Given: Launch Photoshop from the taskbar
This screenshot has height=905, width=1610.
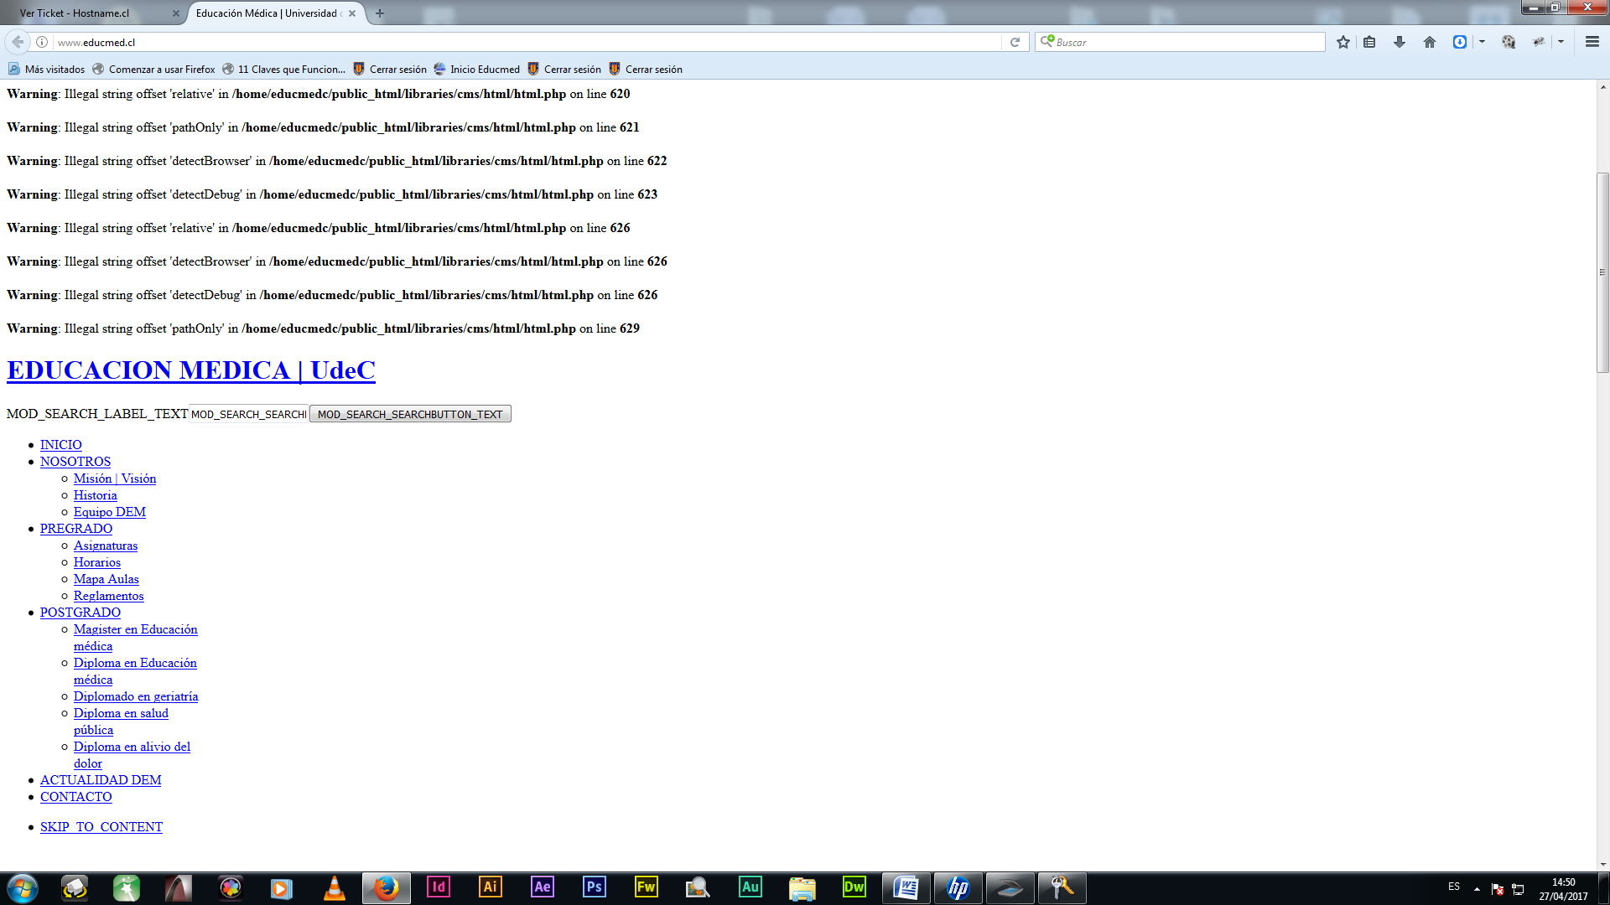Looking at the screenshot, I should (594, 887).
